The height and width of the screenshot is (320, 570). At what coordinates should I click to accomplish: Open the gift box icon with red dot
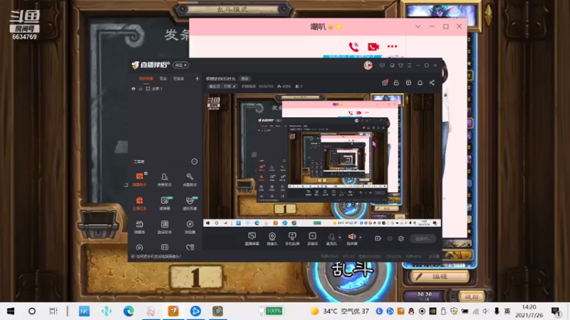pyautogui.click(x=385, y=82)
